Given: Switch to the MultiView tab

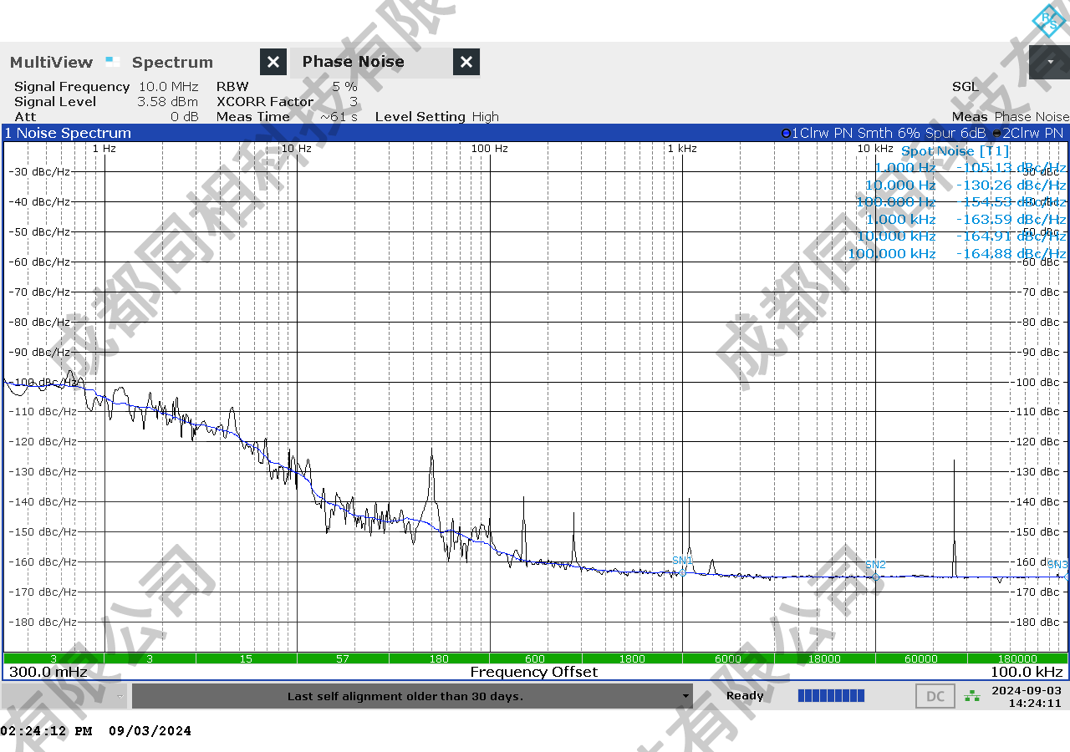Looking at the screenshot, I should pos(51,62).
